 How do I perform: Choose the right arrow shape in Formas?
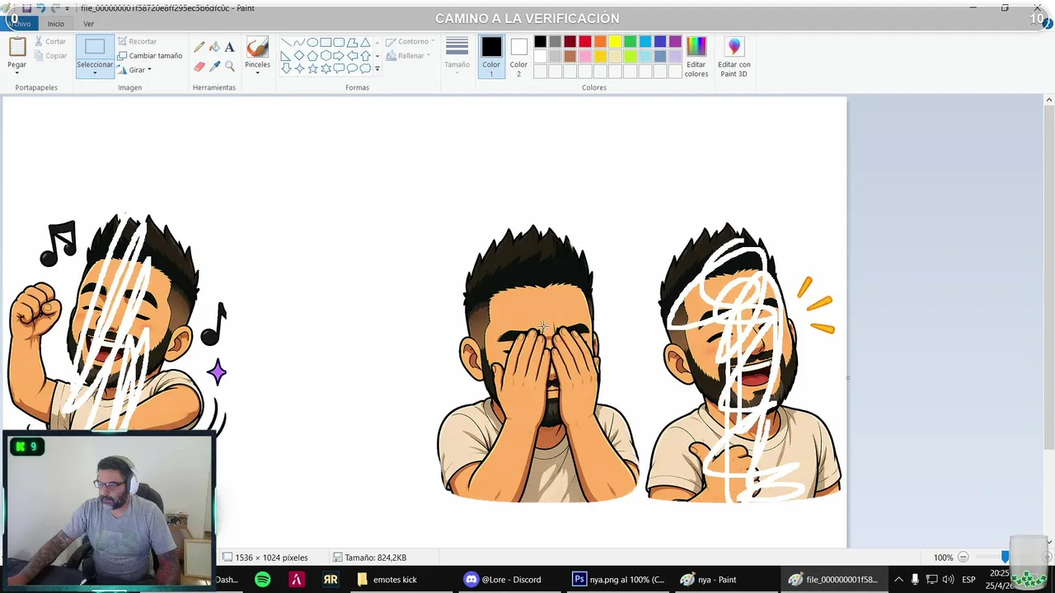tap(339, 56)
